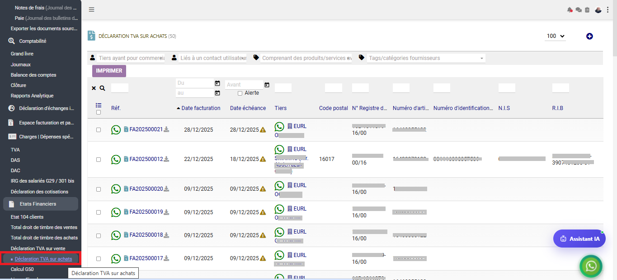Sort by the Date échéance column header
Viewport: 617px width, 280px height.
click(x=248, y=108)
